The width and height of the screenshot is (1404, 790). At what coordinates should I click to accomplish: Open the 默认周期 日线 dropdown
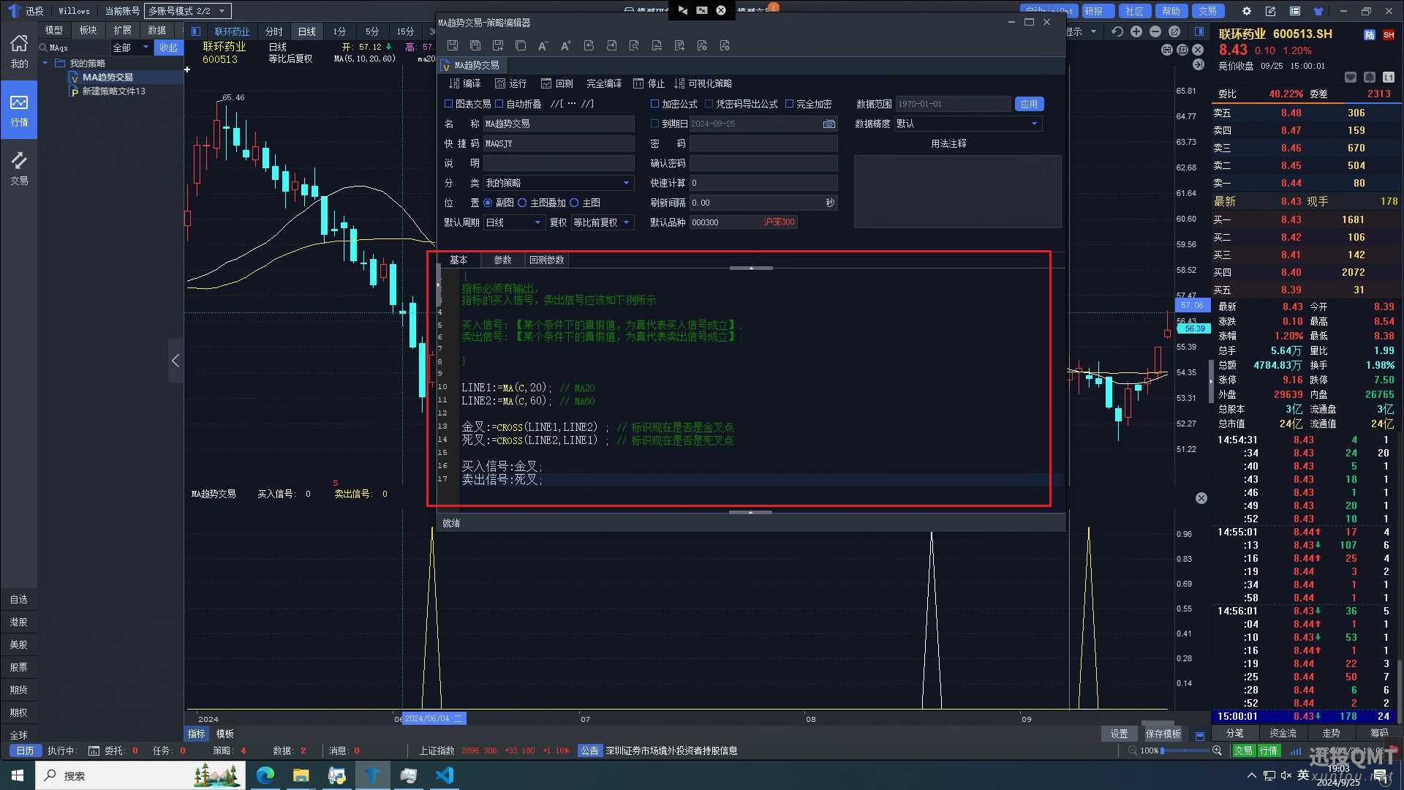click(x=537, y=222)
